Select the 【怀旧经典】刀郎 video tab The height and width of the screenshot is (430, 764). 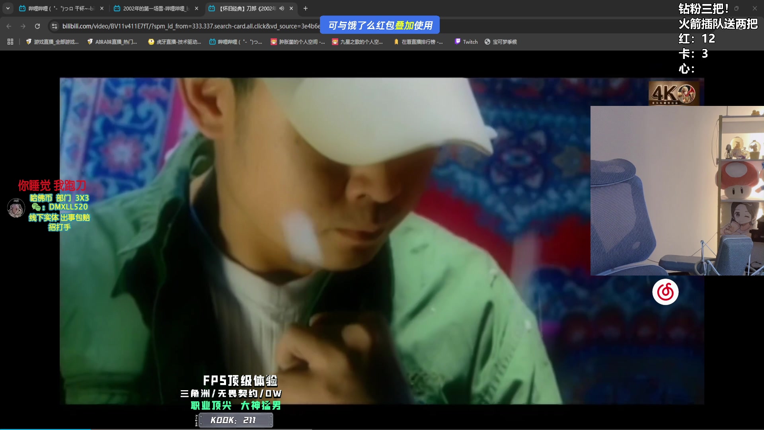[x=251, y=8]
